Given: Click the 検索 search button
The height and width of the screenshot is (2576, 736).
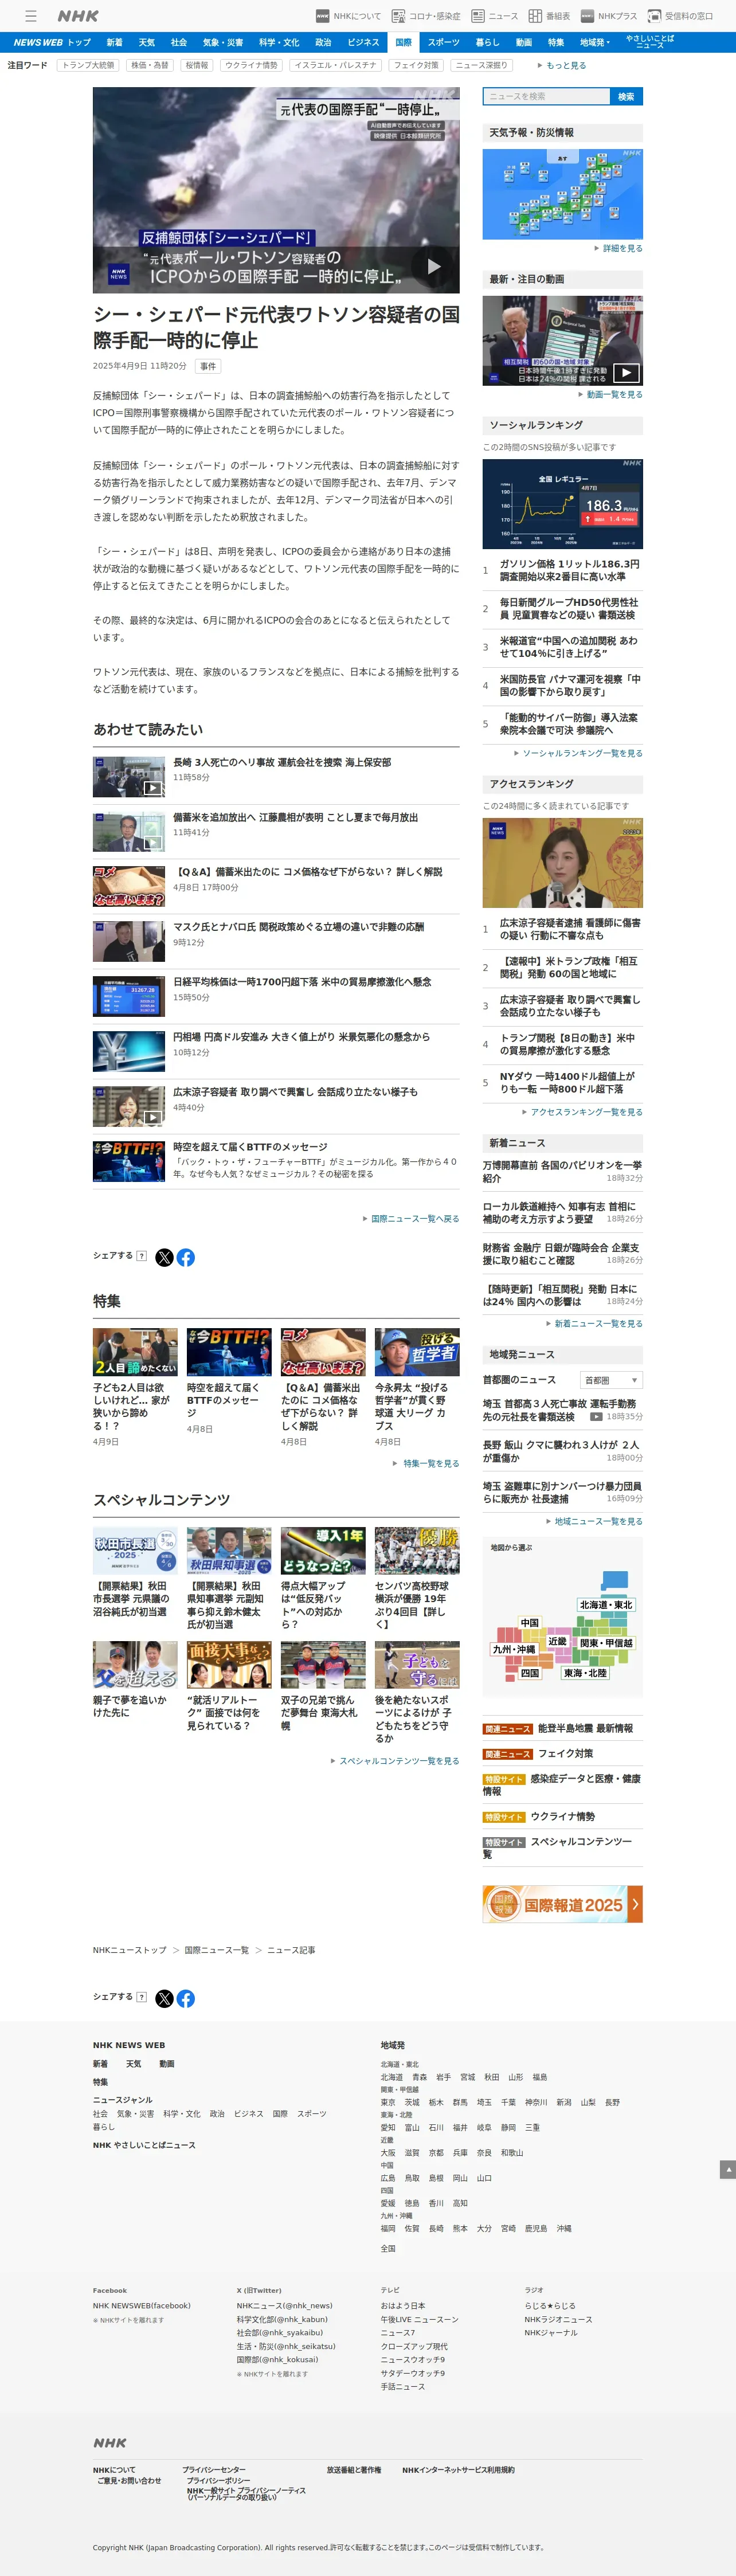Looking at the screenshot, I should coord(626,97).
